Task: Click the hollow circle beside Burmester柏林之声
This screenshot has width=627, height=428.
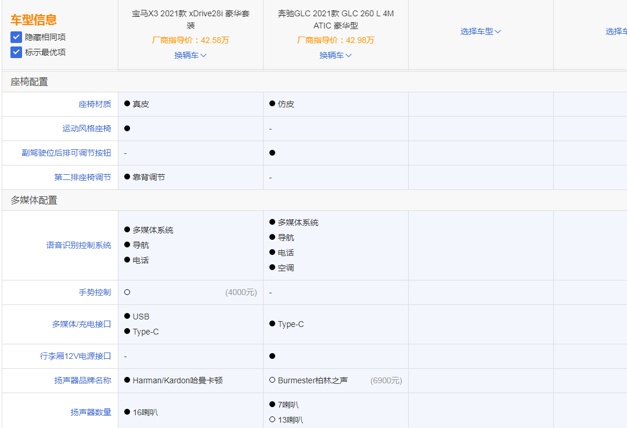Action: pos(272,380)
